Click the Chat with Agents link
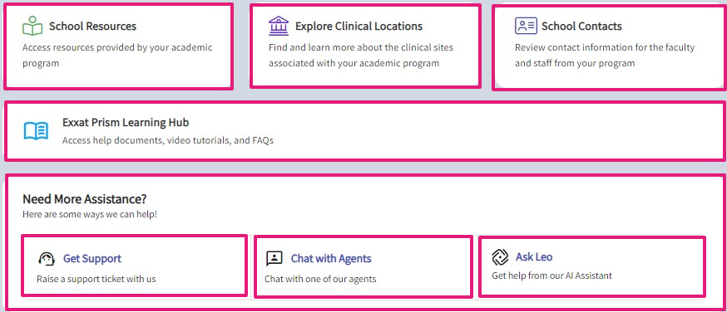 point(331,258)
